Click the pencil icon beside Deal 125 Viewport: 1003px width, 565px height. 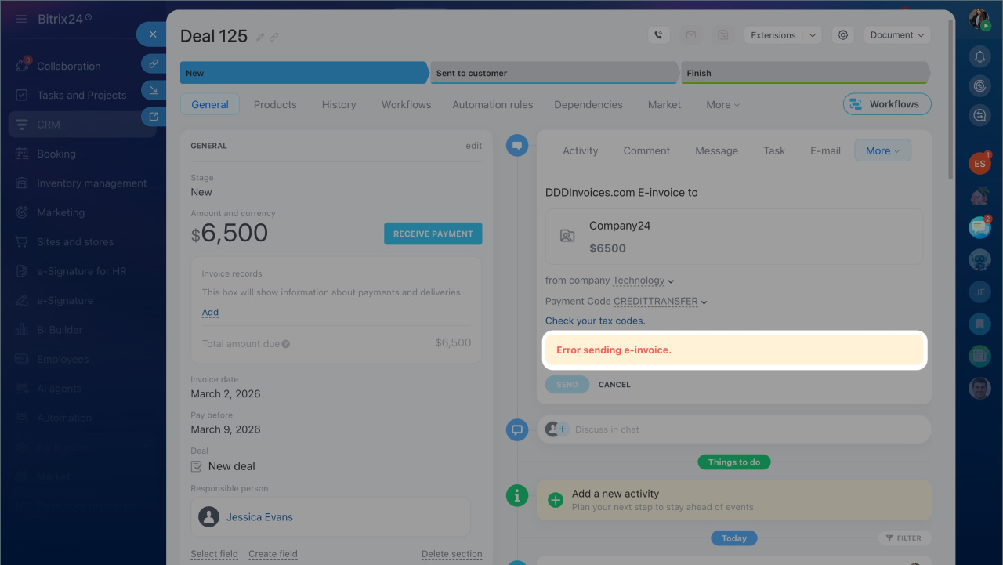261,37
